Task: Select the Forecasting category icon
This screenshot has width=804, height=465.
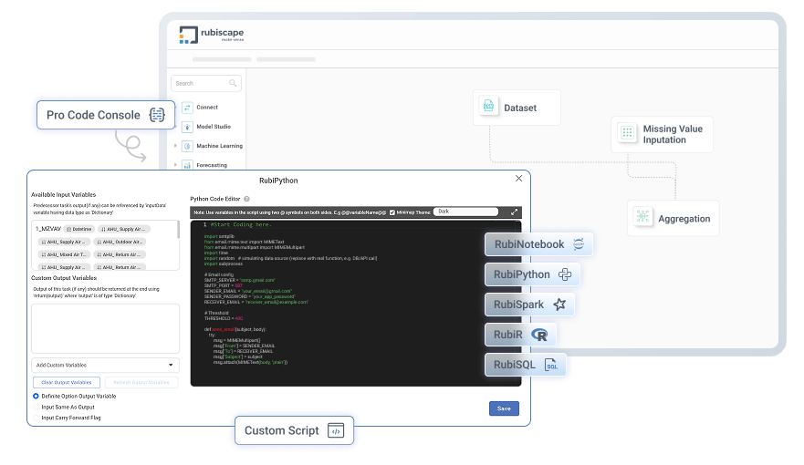Action: (187, 165)
